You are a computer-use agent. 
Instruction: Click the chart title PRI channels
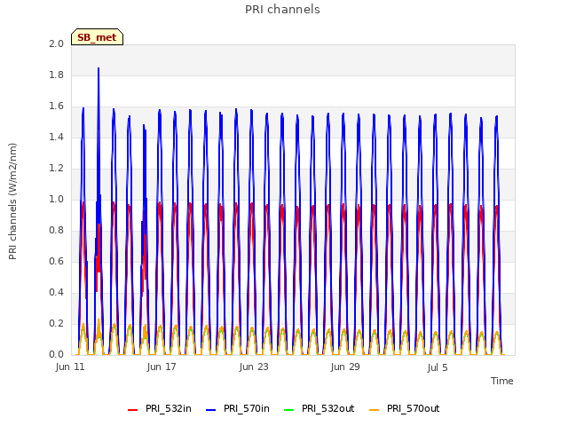[282, 10]
